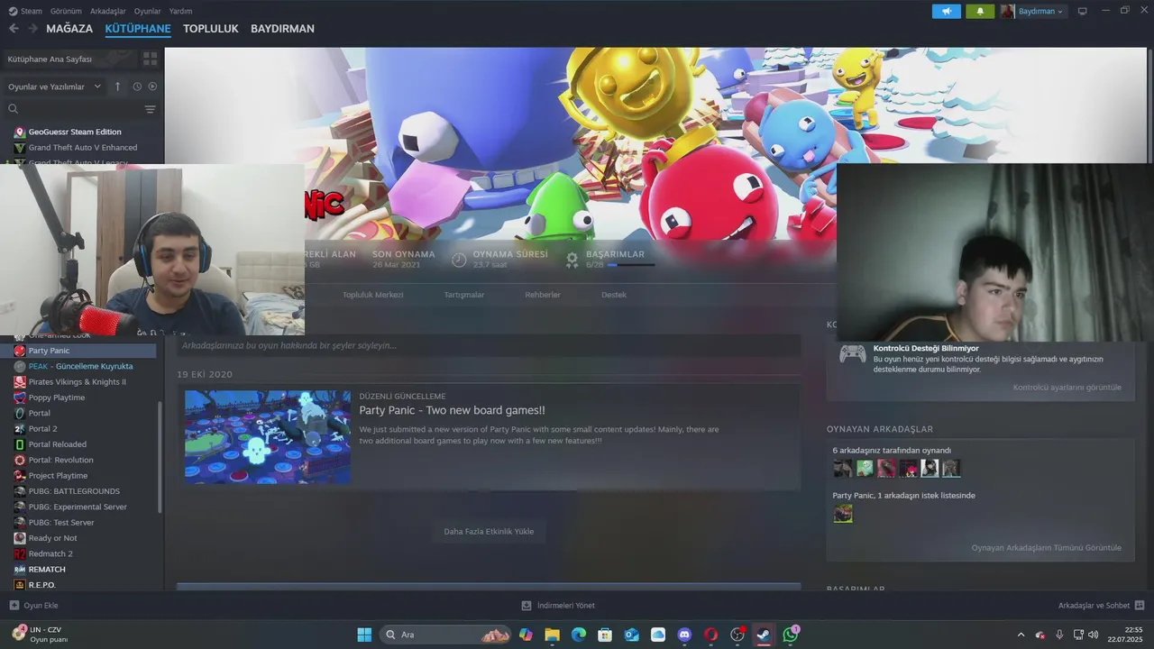Viewport: 1154px width, 649px height.
Task: Go back with the left arrow
Action: click(x=14, y=29)
